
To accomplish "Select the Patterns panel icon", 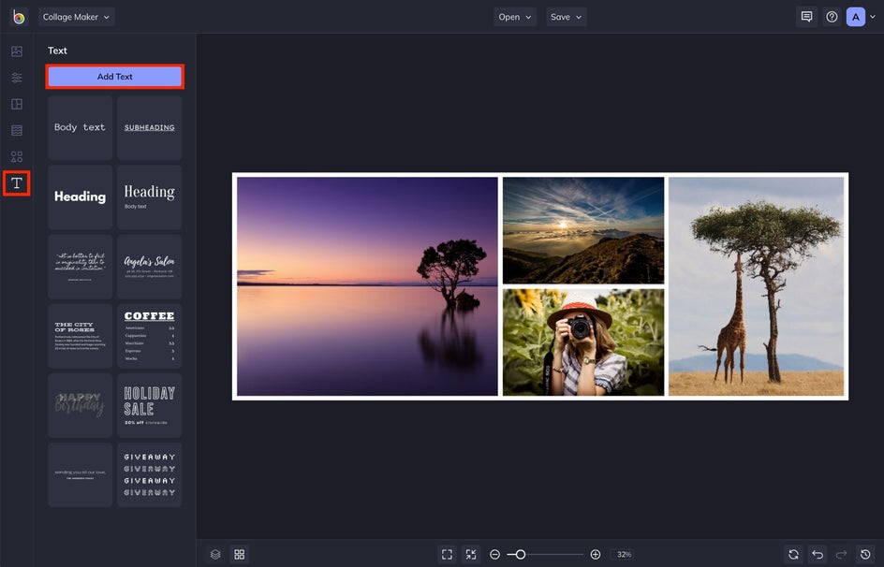I will tap(16, 130).
